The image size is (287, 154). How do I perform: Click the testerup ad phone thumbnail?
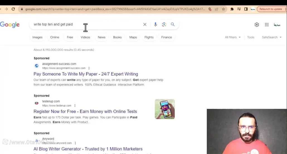click(165, 109)
